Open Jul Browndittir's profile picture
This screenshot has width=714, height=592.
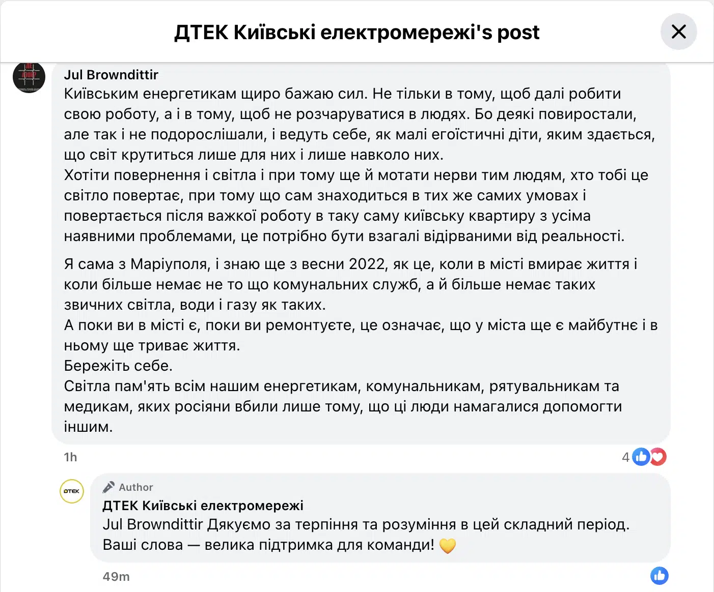coord(29,77)
